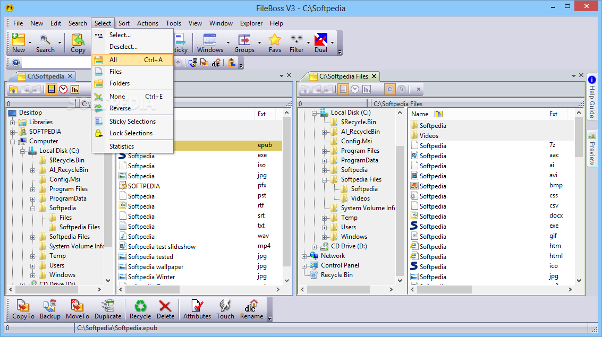
Task: Open the left pane tab list dropdown arrow
Action: click(282, 76)
